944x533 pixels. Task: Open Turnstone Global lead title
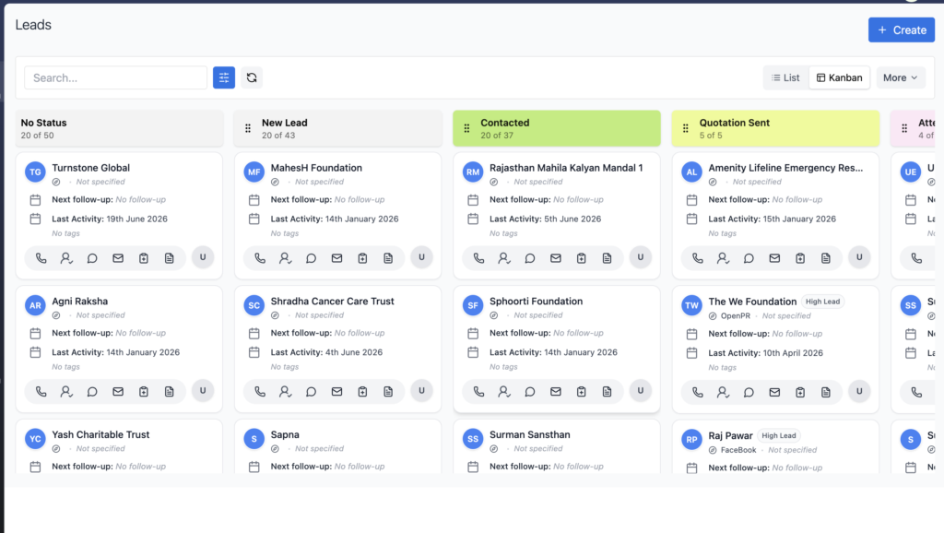pyautogui.click(x=91, y=168)
